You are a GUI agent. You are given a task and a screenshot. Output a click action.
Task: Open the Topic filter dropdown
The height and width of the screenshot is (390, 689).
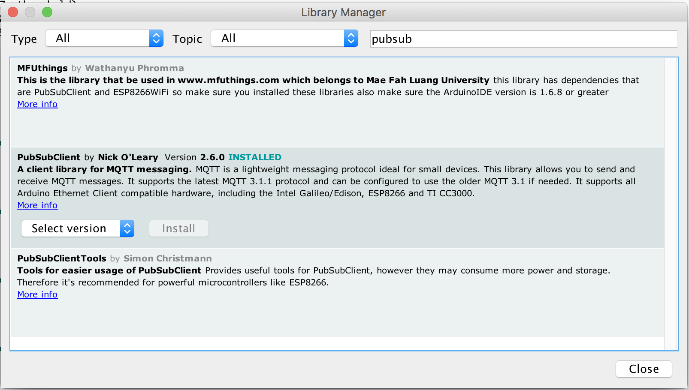tap(284, 39)
